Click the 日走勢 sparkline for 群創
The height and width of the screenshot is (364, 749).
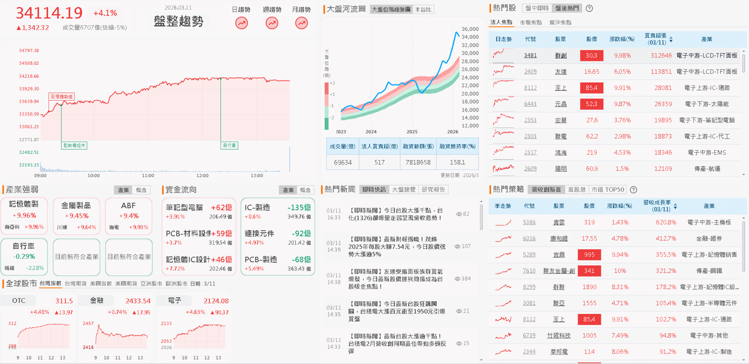coord(503,55)
